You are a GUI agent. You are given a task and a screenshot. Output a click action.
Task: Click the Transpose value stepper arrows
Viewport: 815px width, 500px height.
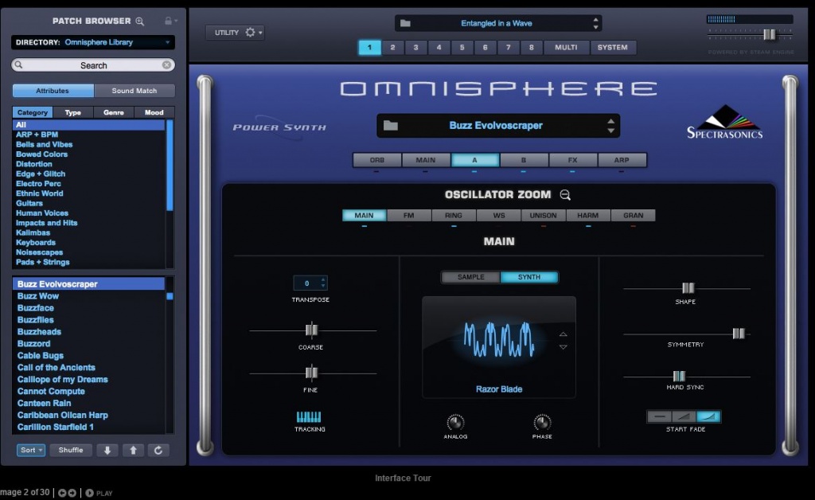(x=323, y=283)
